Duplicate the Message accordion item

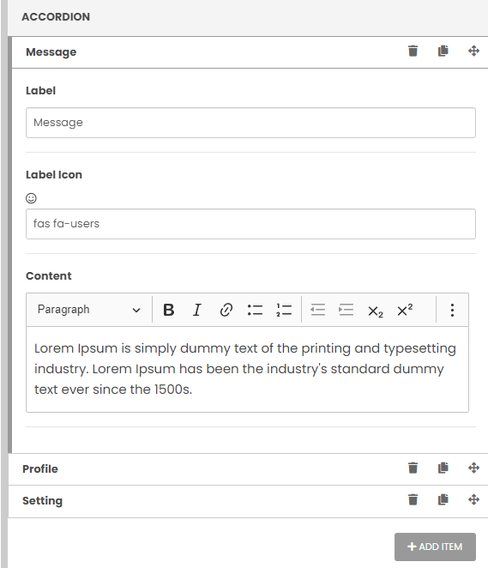(x=443, y=51)
